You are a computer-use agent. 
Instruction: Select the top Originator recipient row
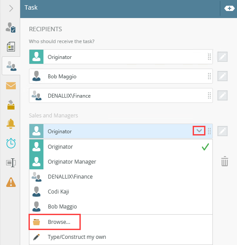click(121, 57)
